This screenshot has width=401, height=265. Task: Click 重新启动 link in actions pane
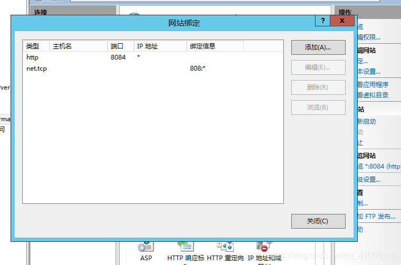click(367, 122)
